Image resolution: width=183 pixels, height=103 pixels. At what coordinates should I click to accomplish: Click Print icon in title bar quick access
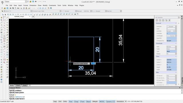pos(36,2)
